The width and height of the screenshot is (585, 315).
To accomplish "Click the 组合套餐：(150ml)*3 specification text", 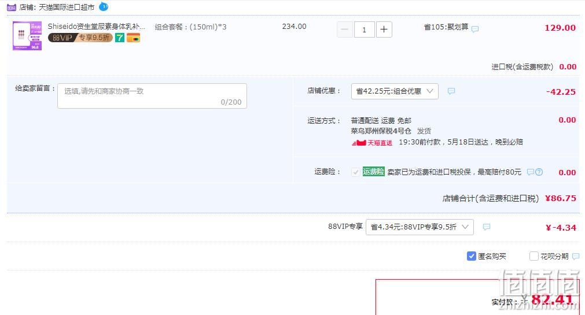I will click(x=190, y=27).
